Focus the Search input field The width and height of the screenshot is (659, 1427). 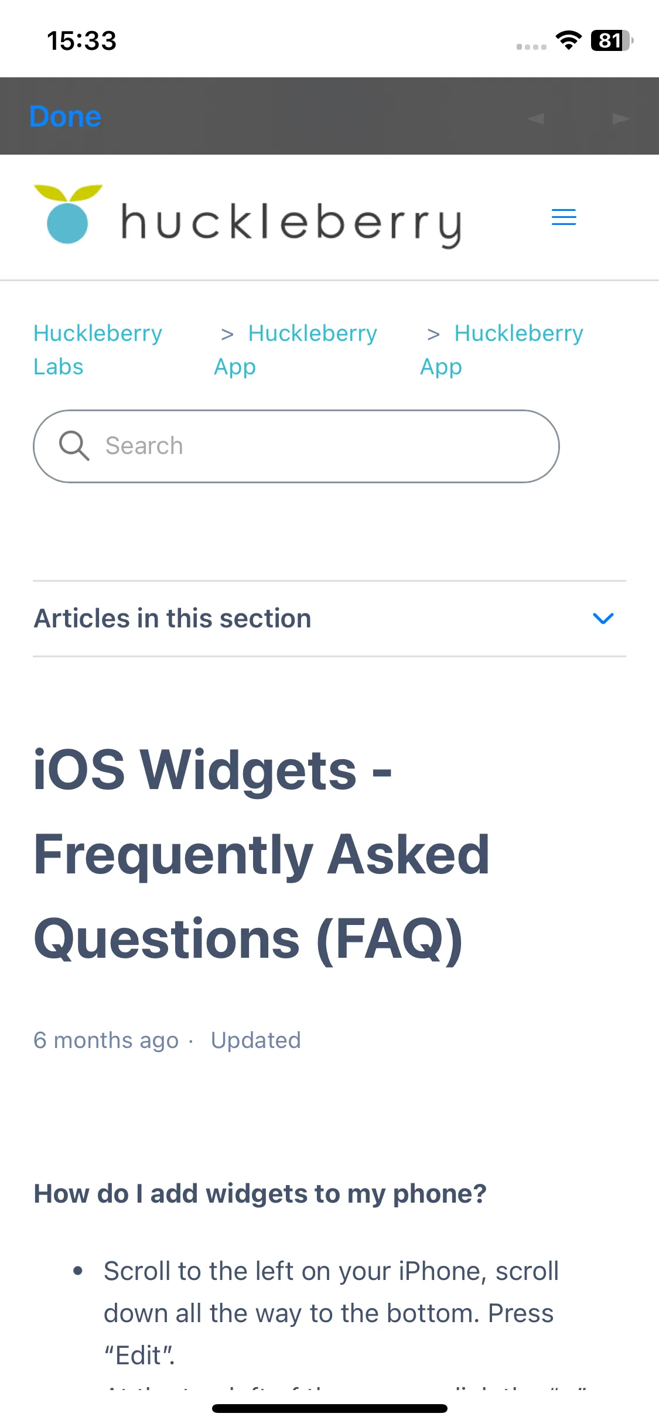coord(296,446)
